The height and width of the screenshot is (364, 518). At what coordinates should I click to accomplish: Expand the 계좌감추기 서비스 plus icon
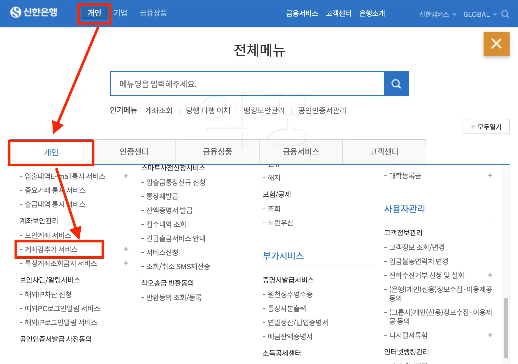(x=126, y=249)
